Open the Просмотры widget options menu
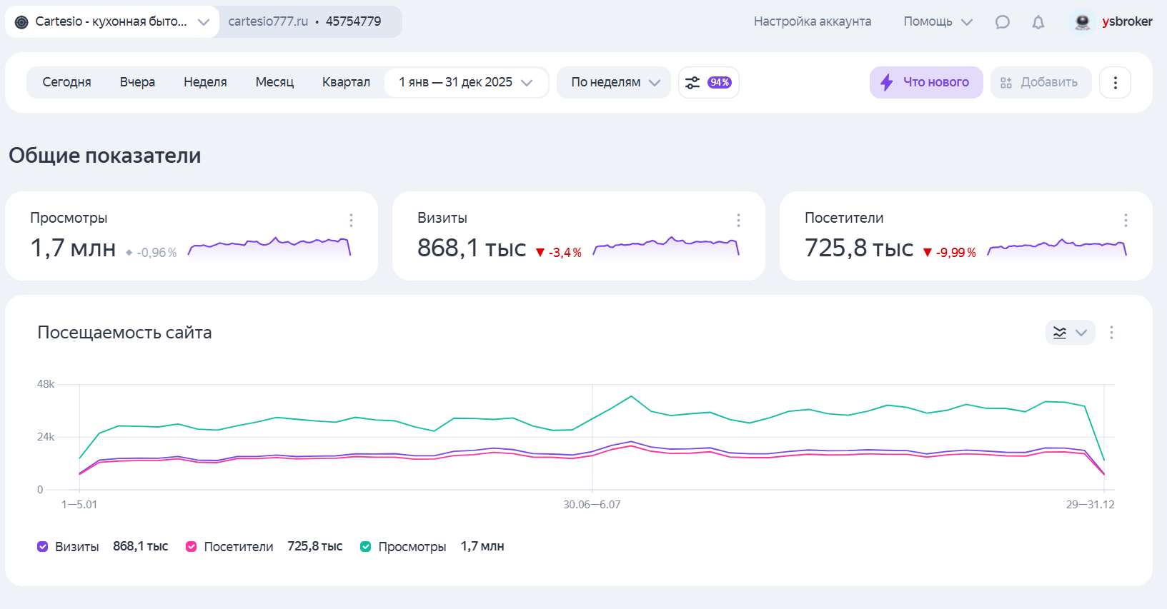This screenshot has height=609, width=1167. coord(351,220)
